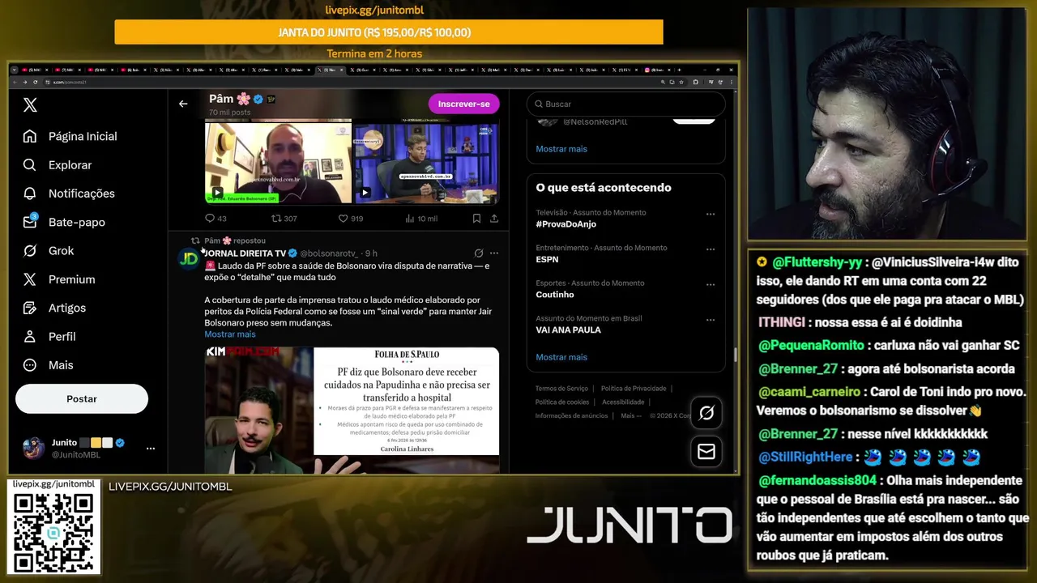Open the Premium page

[58, 279]
